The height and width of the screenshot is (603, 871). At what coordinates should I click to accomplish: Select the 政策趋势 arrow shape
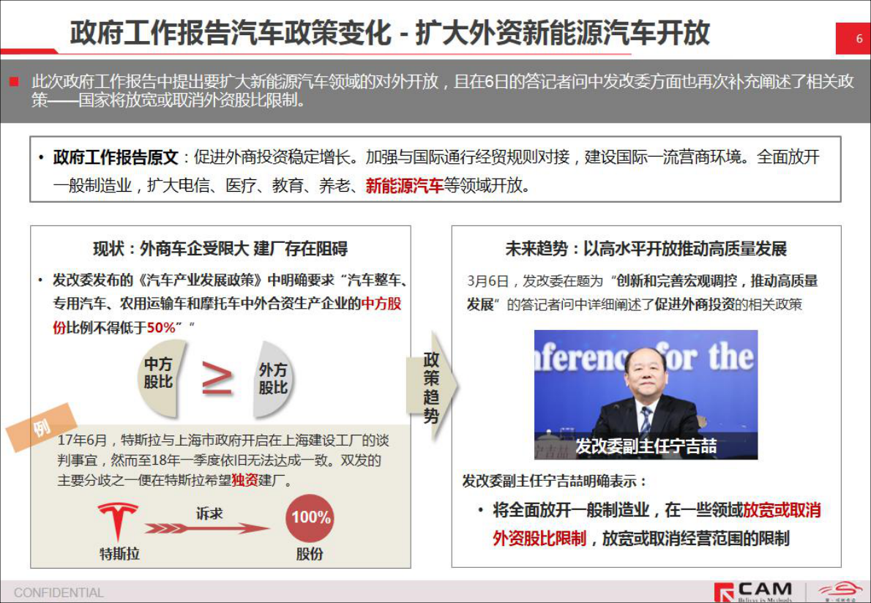(x=432, y=386)
